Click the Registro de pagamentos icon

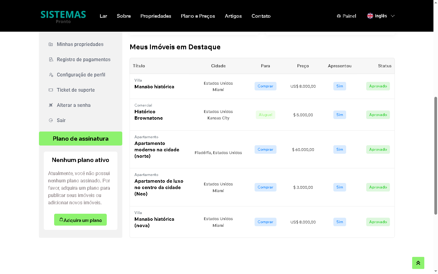pos(51,60)
